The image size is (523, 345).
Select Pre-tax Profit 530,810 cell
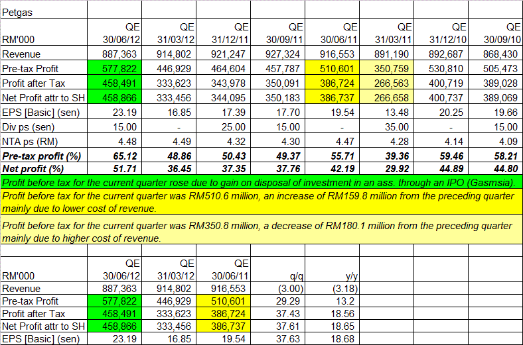(x=441, y=68)
